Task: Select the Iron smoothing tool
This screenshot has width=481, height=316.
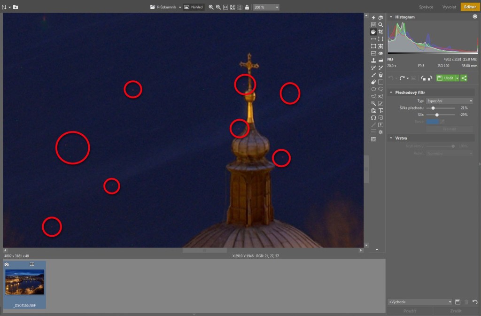Action: click(x=380, y=61)
